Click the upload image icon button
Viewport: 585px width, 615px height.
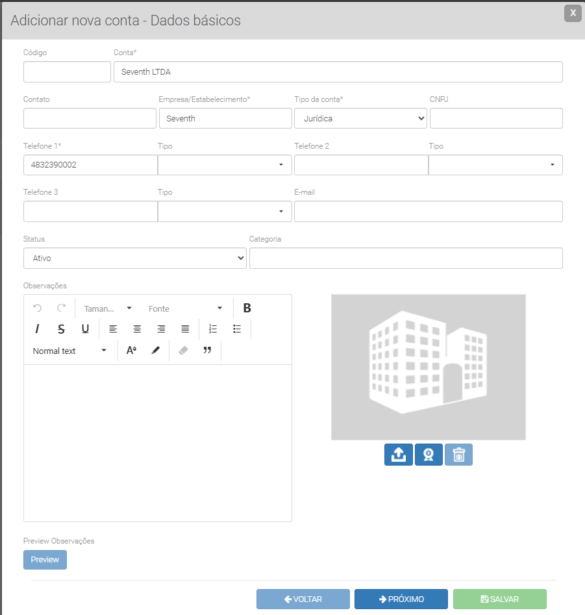pos(399,455)
